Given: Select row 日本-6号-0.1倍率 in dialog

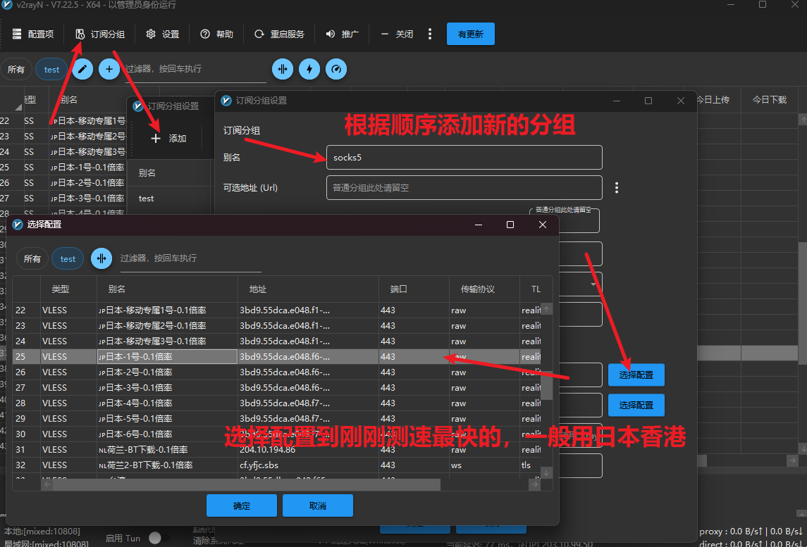Looking at the screenshot, I should [x=277, y=434].
